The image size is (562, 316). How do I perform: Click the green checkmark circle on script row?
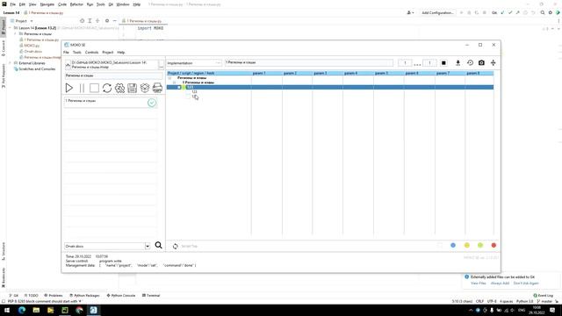[x=152, y=103]
